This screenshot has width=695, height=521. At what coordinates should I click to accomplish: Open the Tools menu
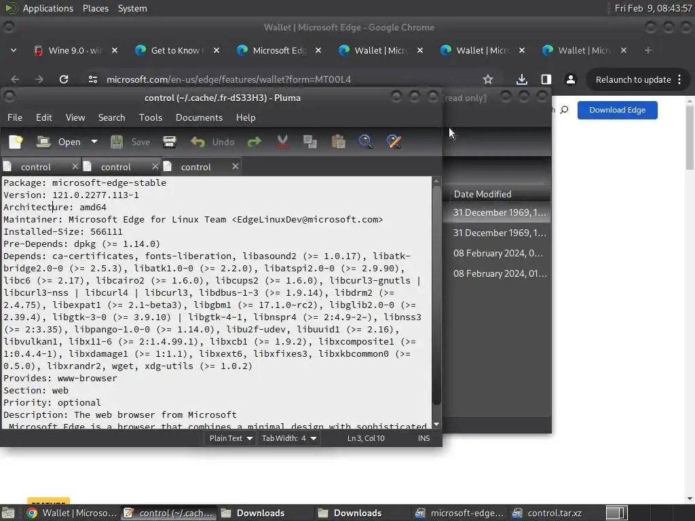coord(151,117)
